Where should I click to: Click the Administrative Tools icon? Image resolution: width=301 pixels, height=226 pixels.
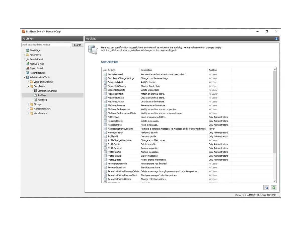pyautogui.click(x=28, y=77)
